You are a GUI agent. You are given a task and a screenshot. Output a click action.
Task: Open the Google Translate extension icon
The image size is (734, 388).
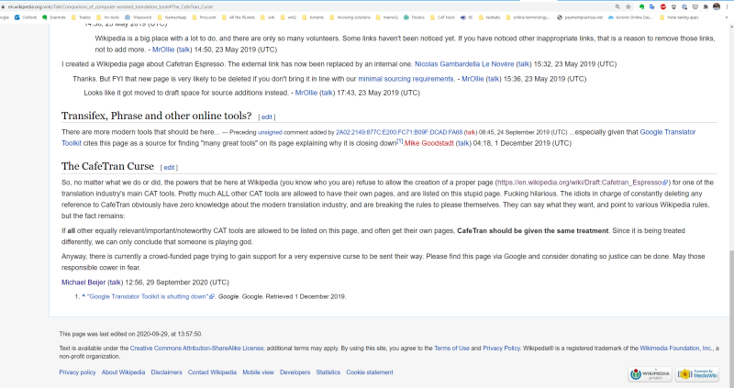tap(652, 6)
